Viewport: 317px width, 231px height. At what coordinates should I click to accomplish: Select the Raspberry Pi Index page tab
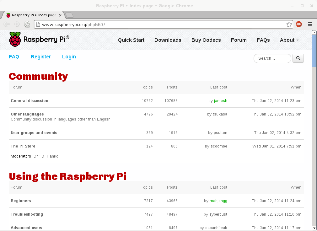33,15
